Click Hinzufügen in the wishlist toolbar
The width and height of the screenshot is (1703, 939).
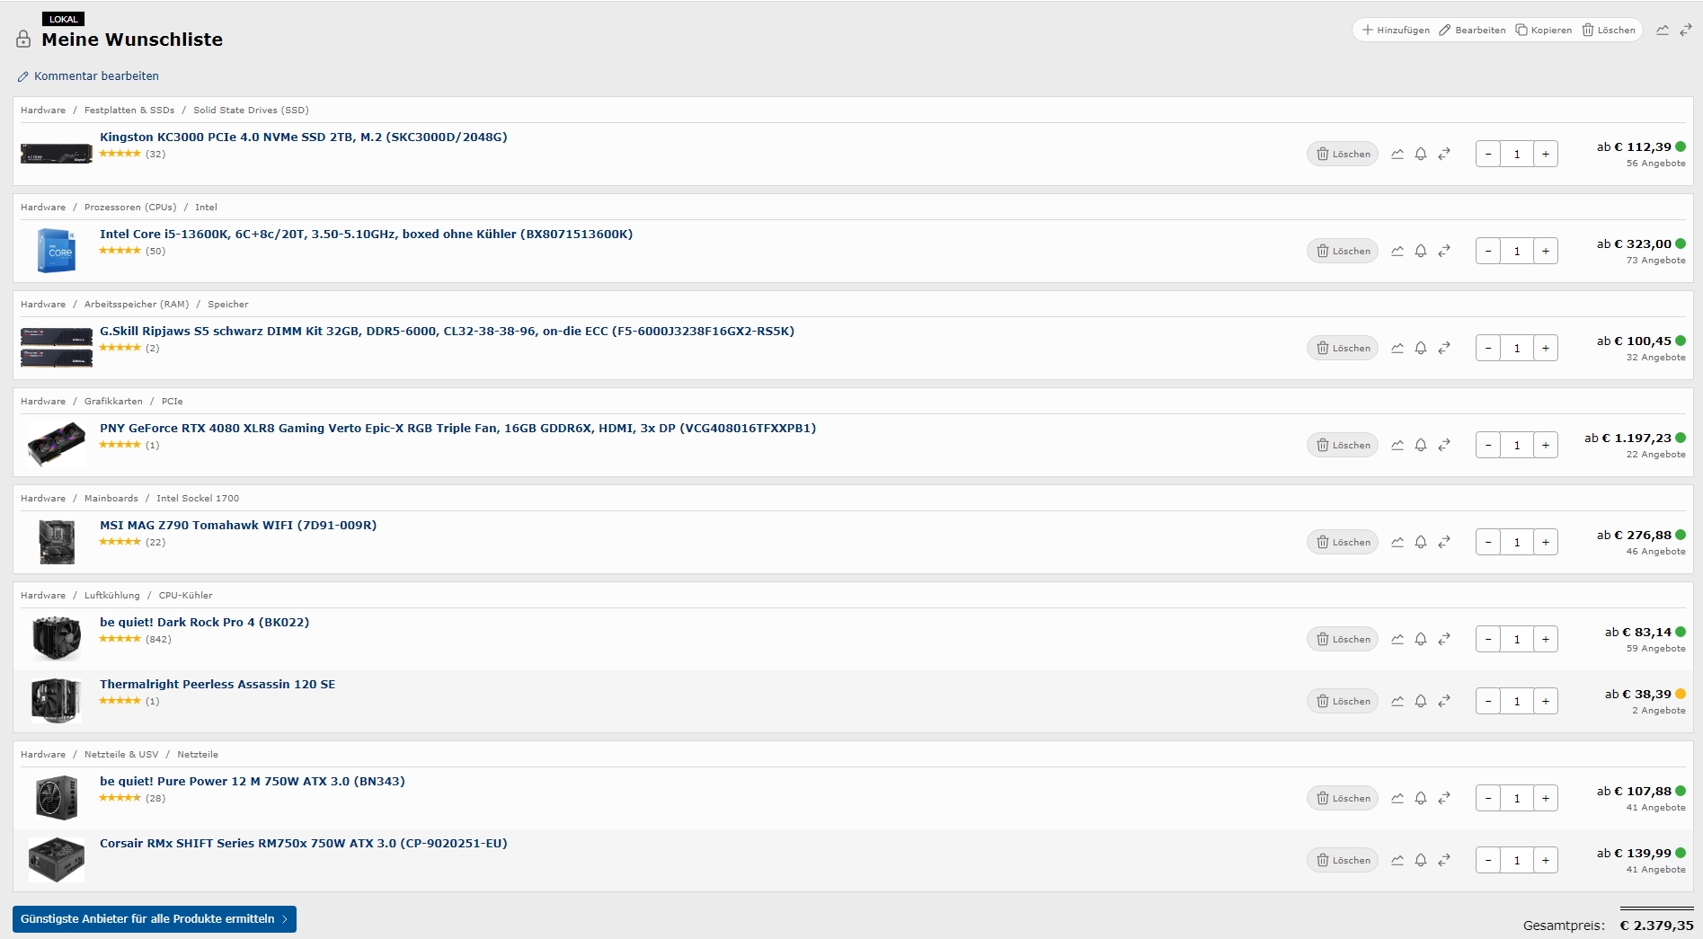point(1396,30)
